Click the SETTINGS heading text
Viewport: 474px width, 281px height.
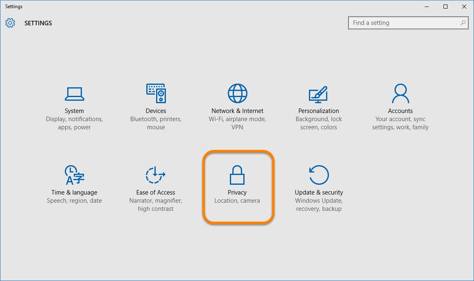tap(38, 23)
